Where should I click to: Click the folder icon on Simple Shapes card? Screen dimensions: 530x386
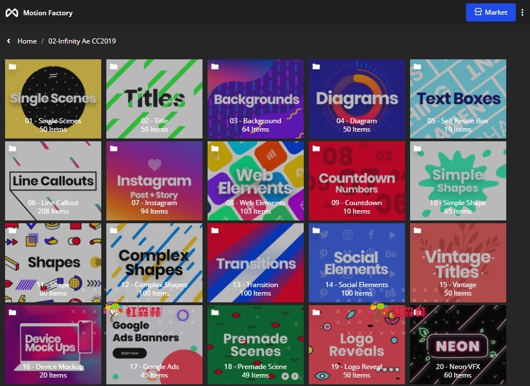click(417, 149)
